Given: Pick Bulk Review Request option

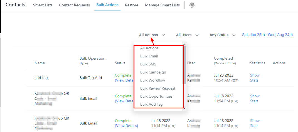Looking at the screenshot, I should click(x=158, y=88).
